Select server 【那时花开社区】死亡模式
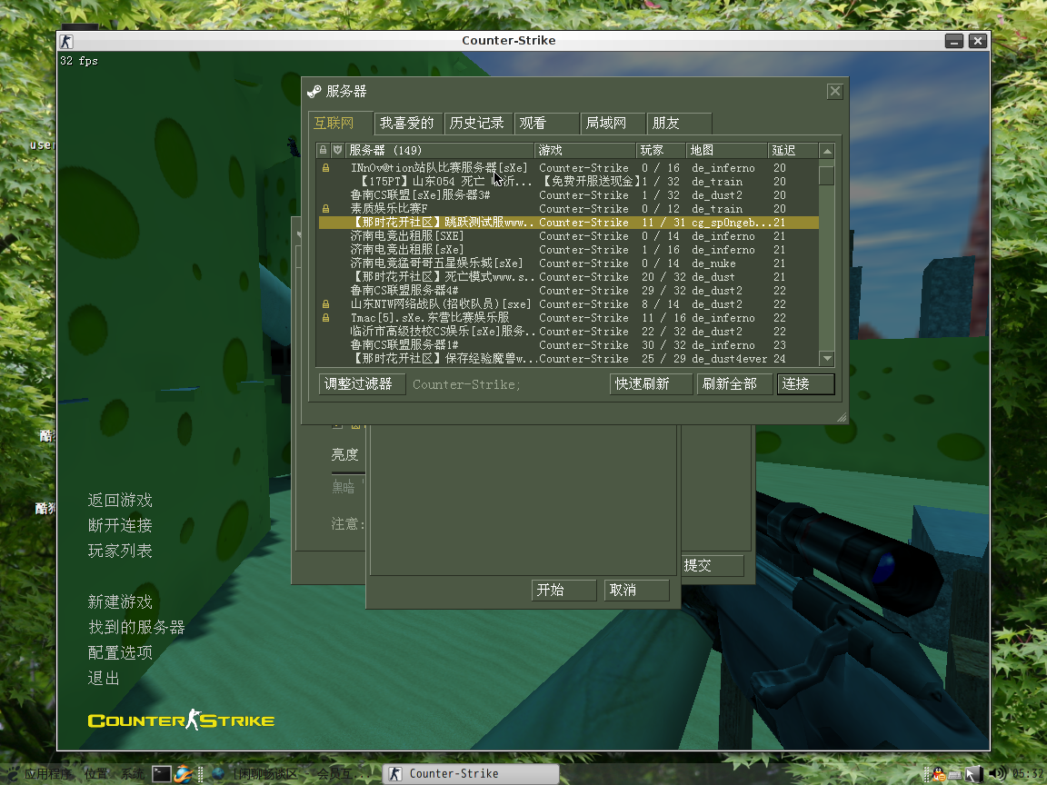Screen dimensions: 1047x785 point(568,277)
